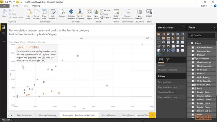Click the Cut button
Image resolution: width=217 pixels, height=122 pixels.
click(x=12, y=10)
